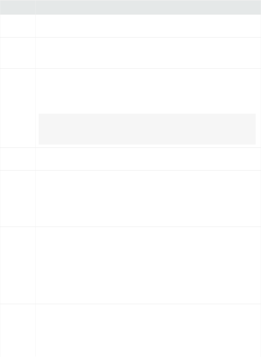Select wide cell of short row below gray box

point(148,159)
